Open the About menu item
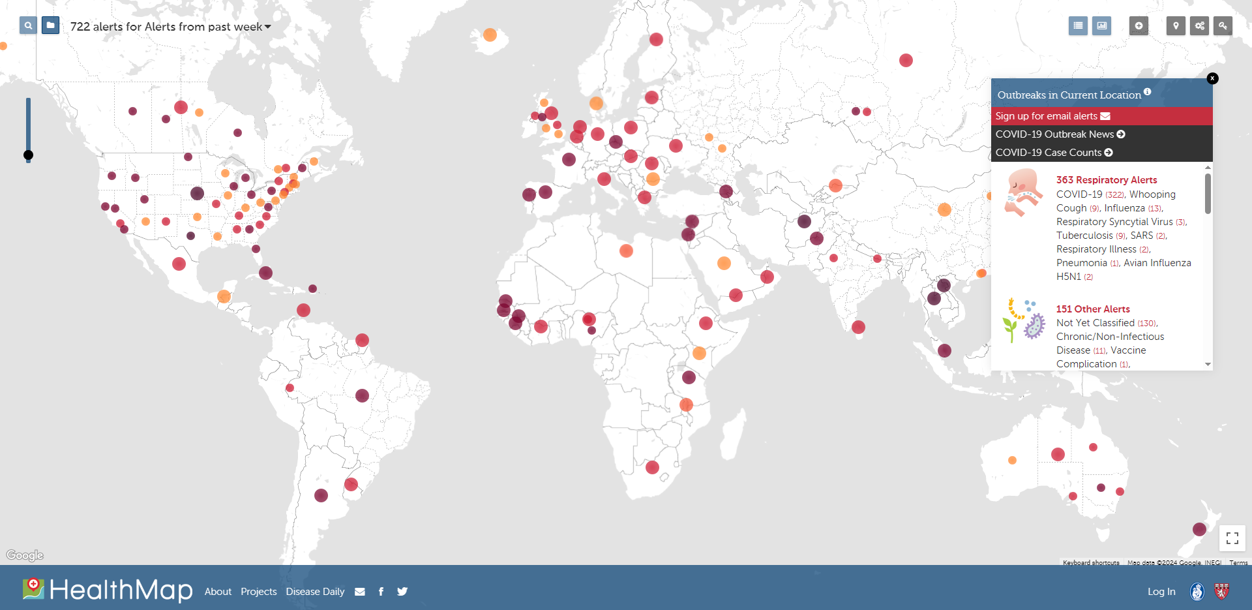This screenshot has width=1252, height=610. pyautogui.click(x=218, y=592)
